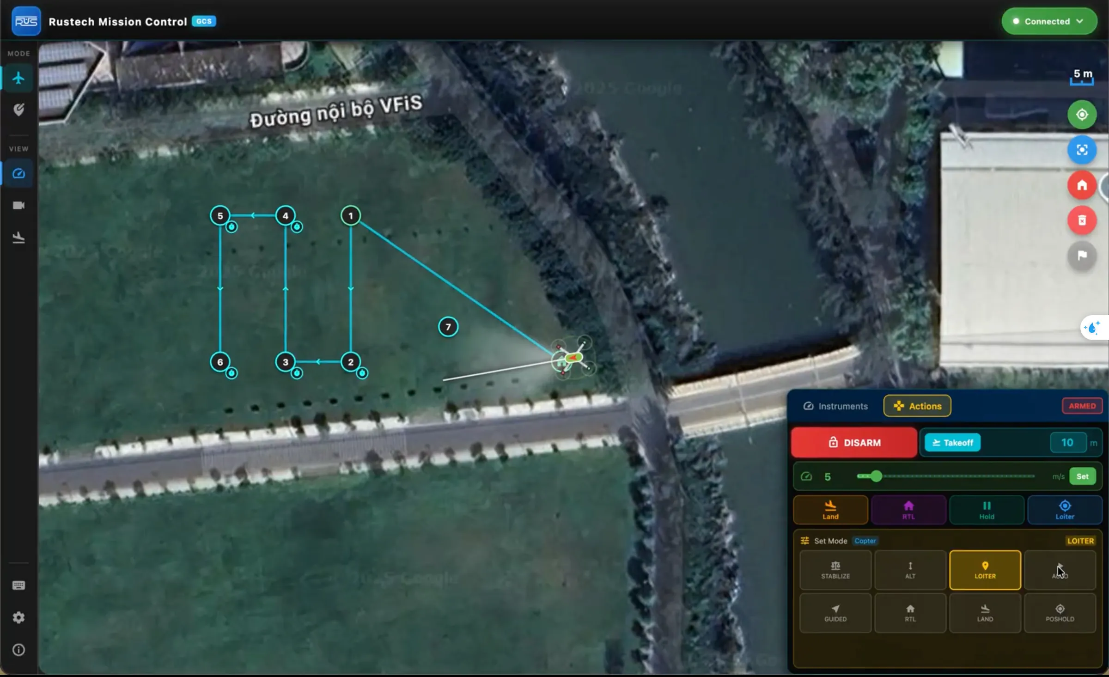Screen dimensions: 1109x677
Task: Center map on vehicle with green target button
Action: [x=1082, y=114]
